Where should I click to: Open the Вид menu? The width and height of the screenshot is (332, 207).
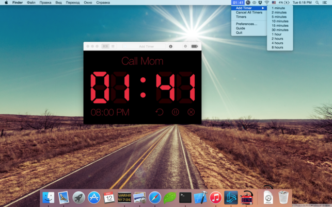coord(58,3)
